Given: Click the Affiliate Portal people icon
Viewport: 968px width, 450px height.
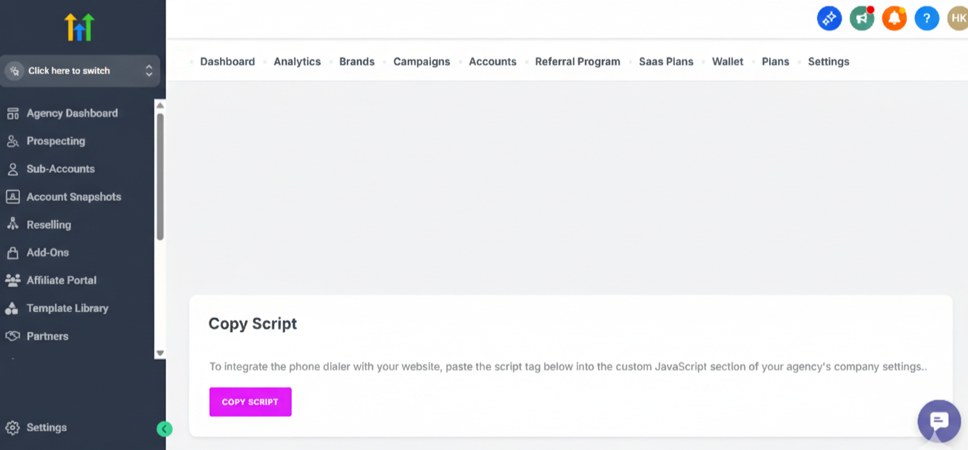Looking at the screenshot, I should (12, 280).
